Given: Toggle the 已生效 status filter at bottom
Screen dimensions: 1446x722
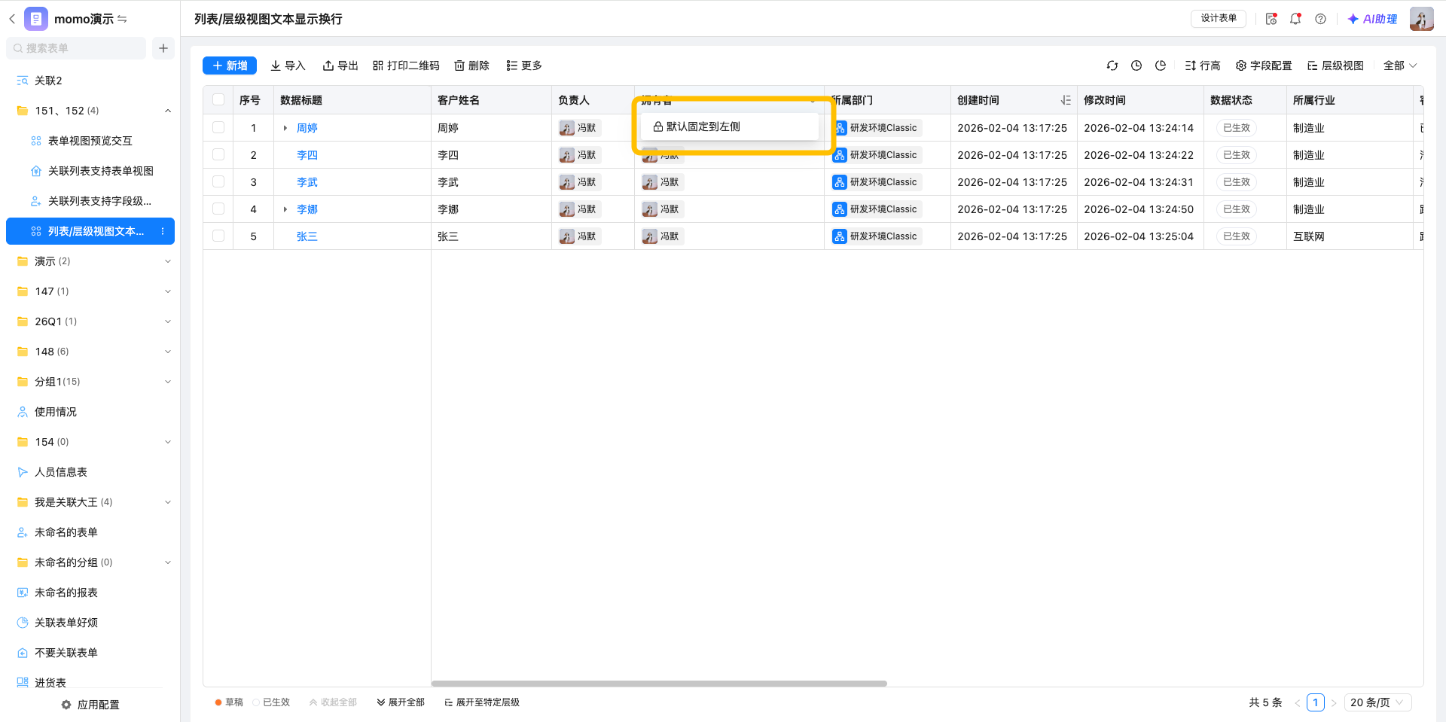Looking at the screenshot, I should pyautogui.click(x=271, y=702).
